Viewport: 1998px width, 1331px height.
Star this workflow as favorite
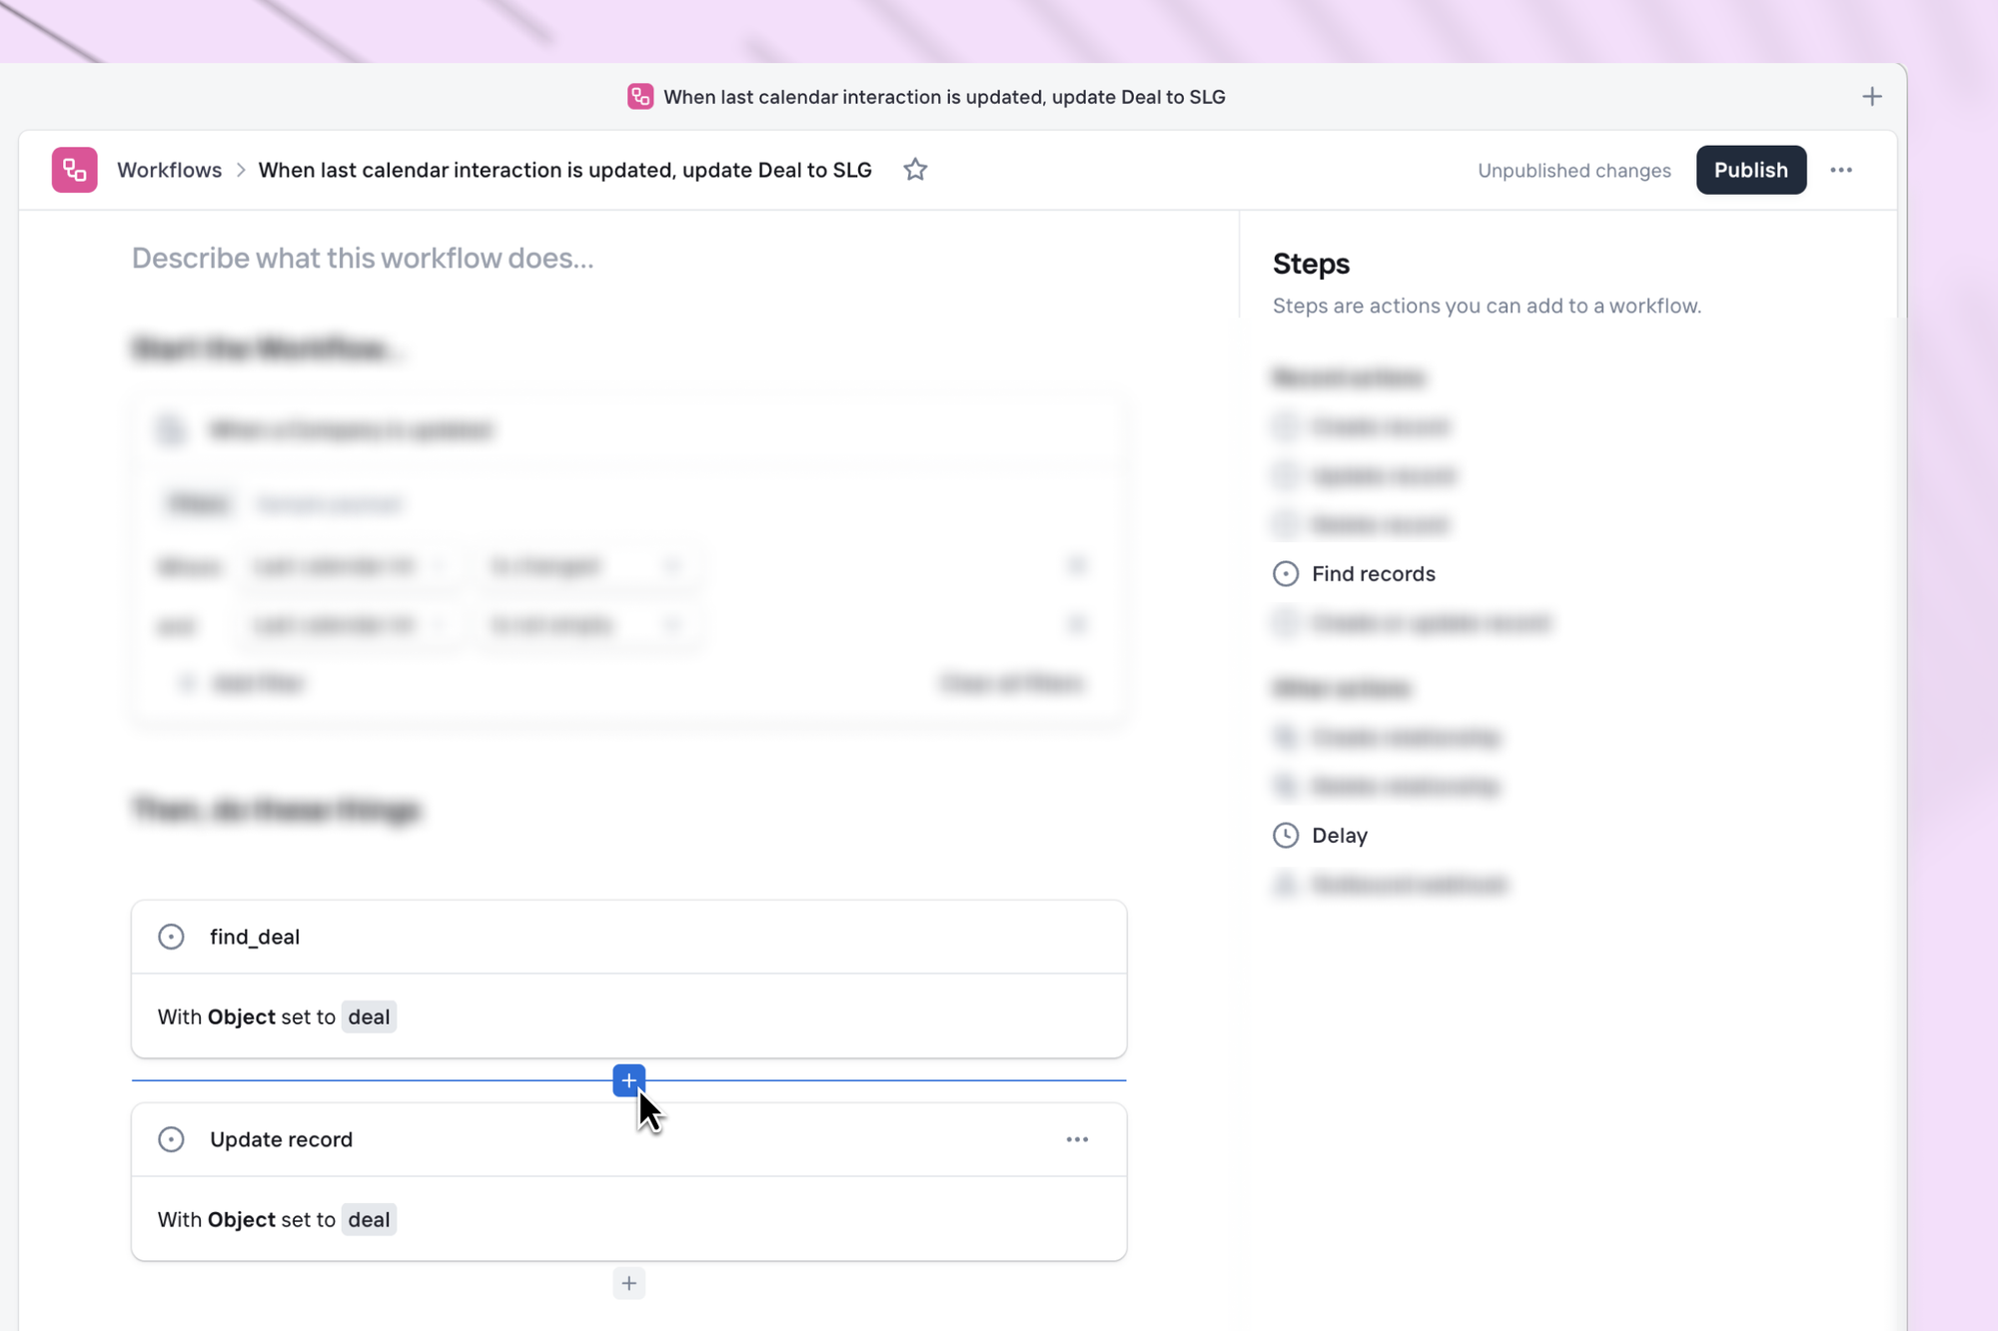click(915, 170)
